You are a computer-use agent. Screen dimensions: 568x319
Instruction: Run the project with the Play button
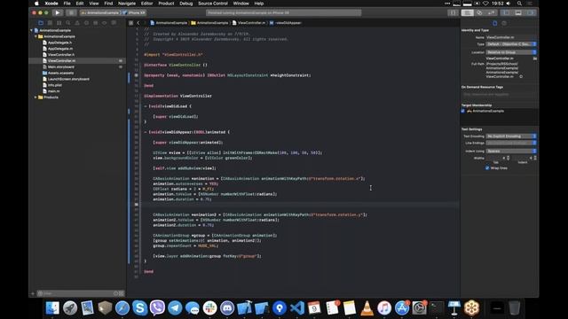(x=57, y=12)
